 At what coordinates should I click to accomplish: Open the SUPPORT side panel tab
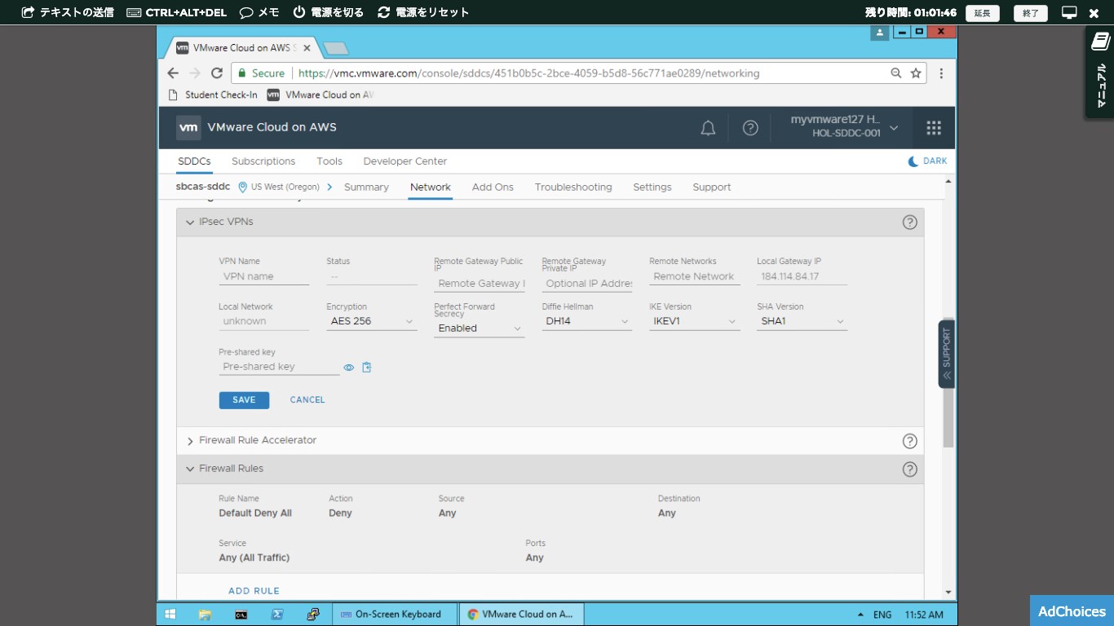947,354
